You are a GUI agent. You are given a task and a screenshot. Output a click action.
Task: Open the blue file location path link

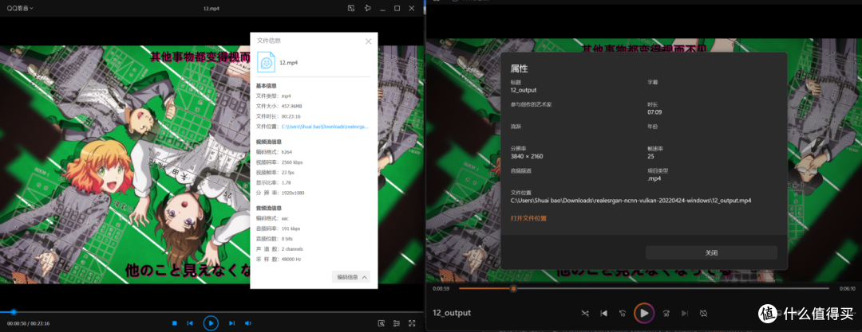tap(324, 127)
